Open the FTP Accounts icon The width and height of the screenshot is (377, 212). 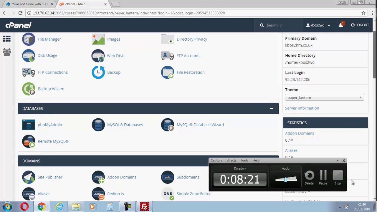(168, 56)
